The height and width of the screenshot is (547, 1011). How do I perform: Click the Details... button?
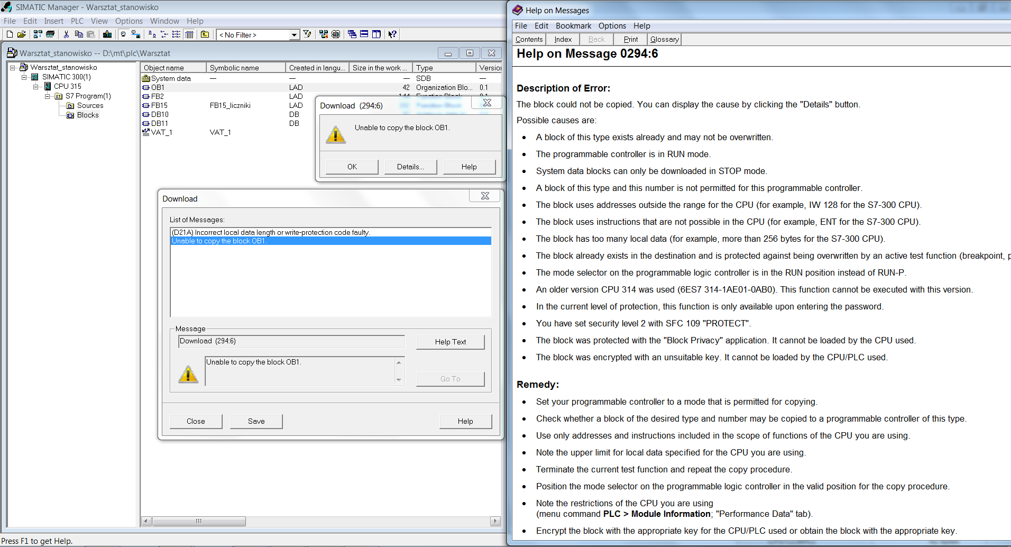coord(411,167)
